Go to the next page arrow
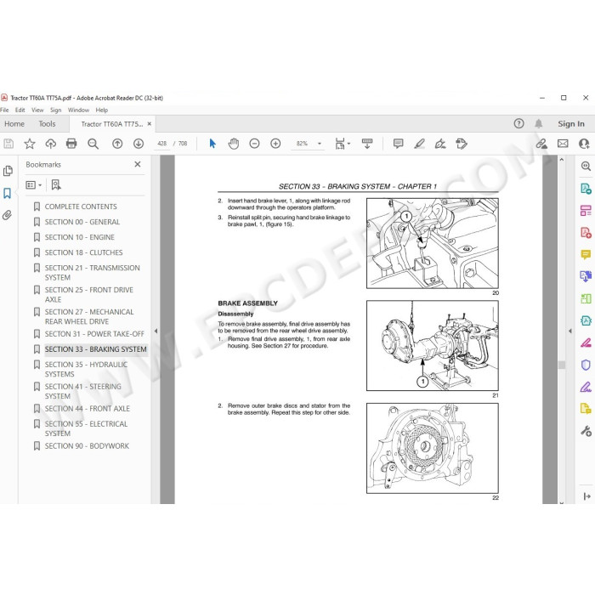 [139, 144]
